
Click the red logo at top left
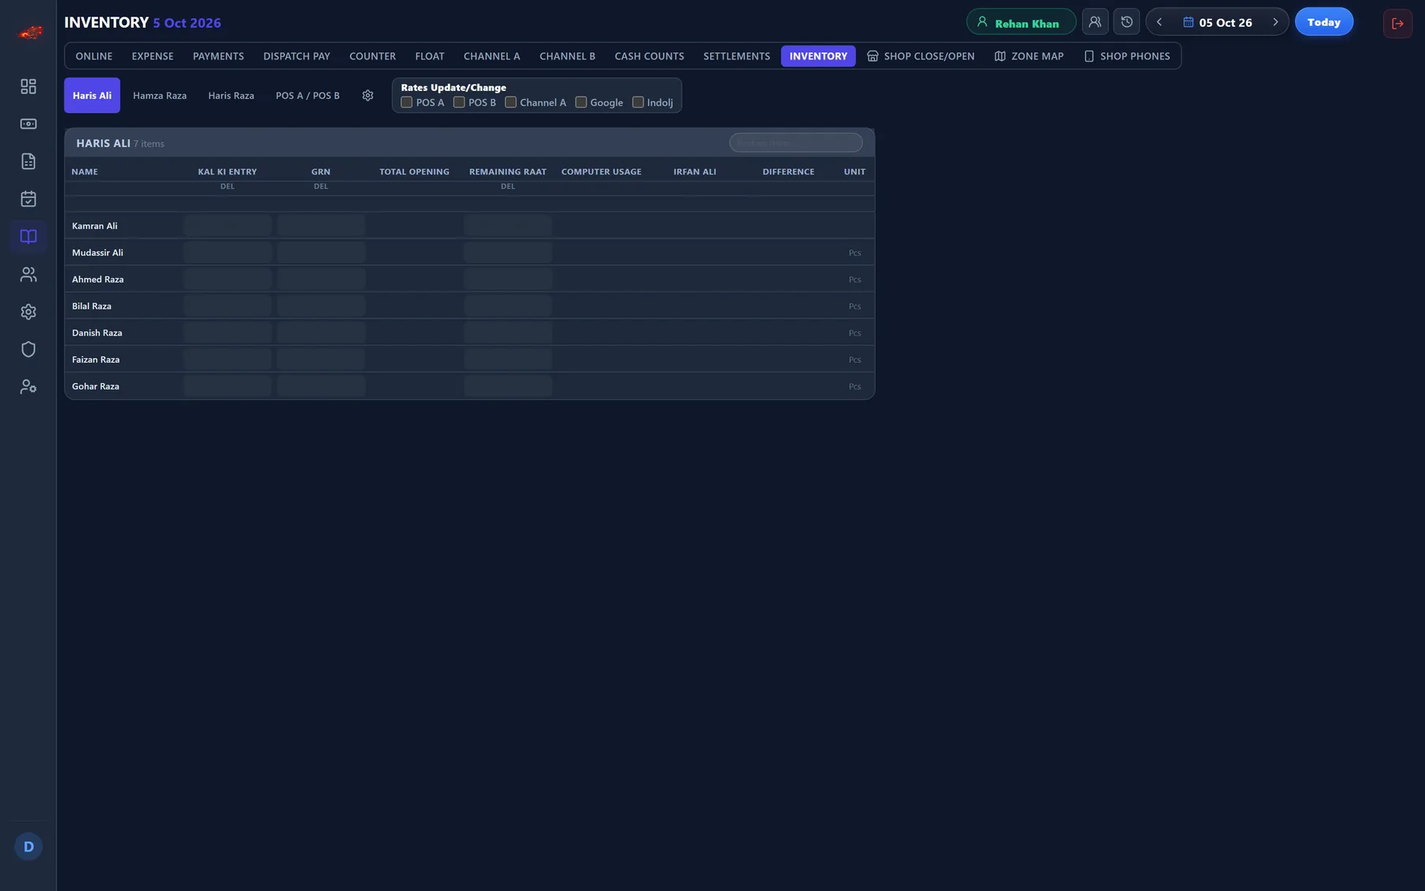pos(30,32)
